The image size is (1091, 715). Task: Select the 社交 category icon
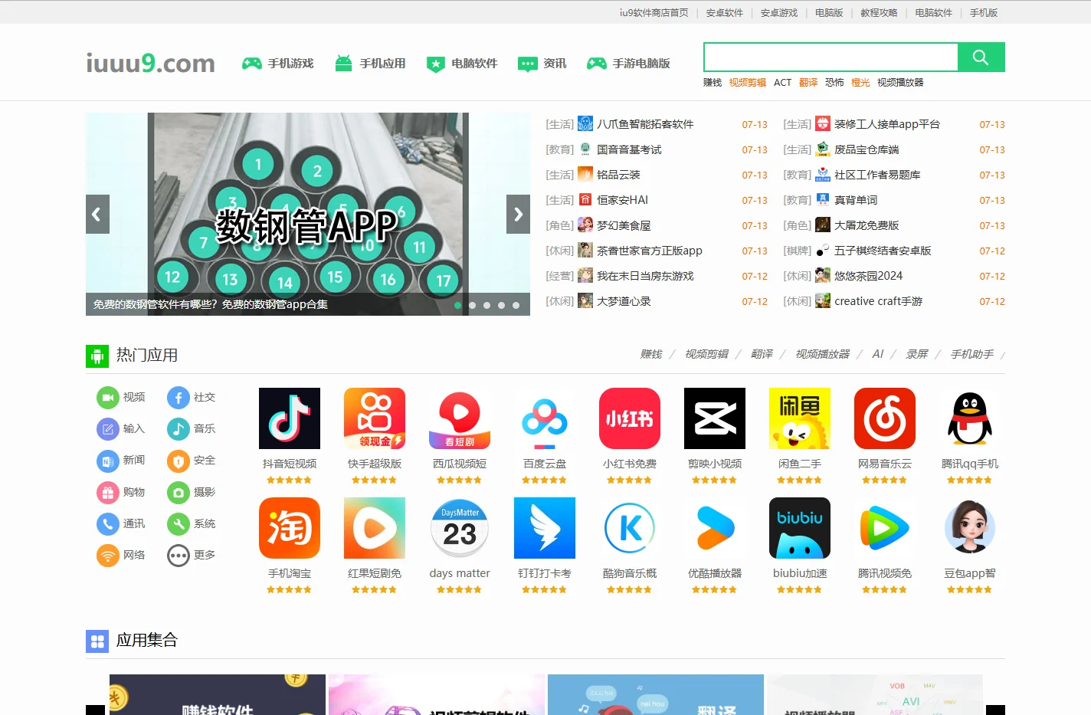[x=179, y=398]
